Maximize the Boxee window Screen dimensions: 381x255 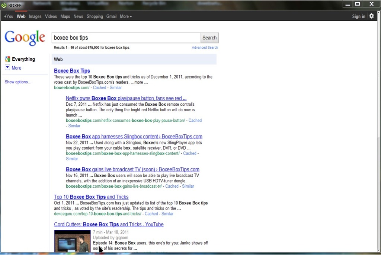click(x=358, y=4)
